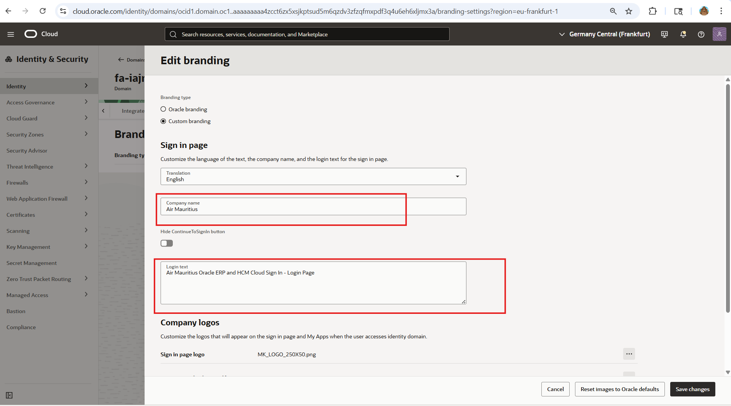Screen dimensions: 731x406
Task: Open the Germany Central (Frankfurt) region selector
Action: (x=604, y=34)
